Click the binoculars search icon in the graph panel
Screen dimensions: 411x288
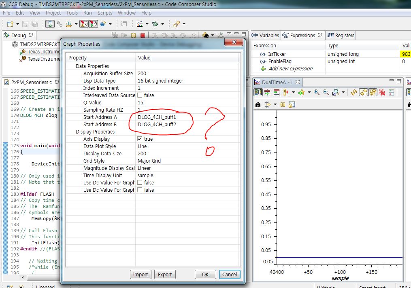click(258, 104)
